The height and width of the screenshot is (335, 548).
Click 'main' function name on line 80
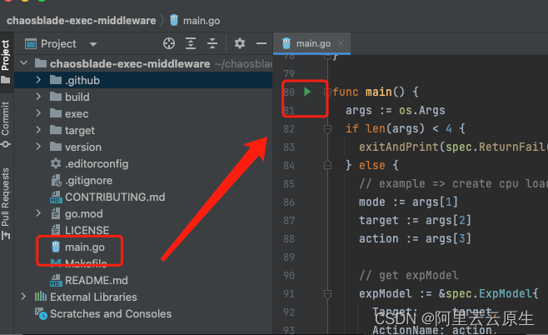[378, 92]
